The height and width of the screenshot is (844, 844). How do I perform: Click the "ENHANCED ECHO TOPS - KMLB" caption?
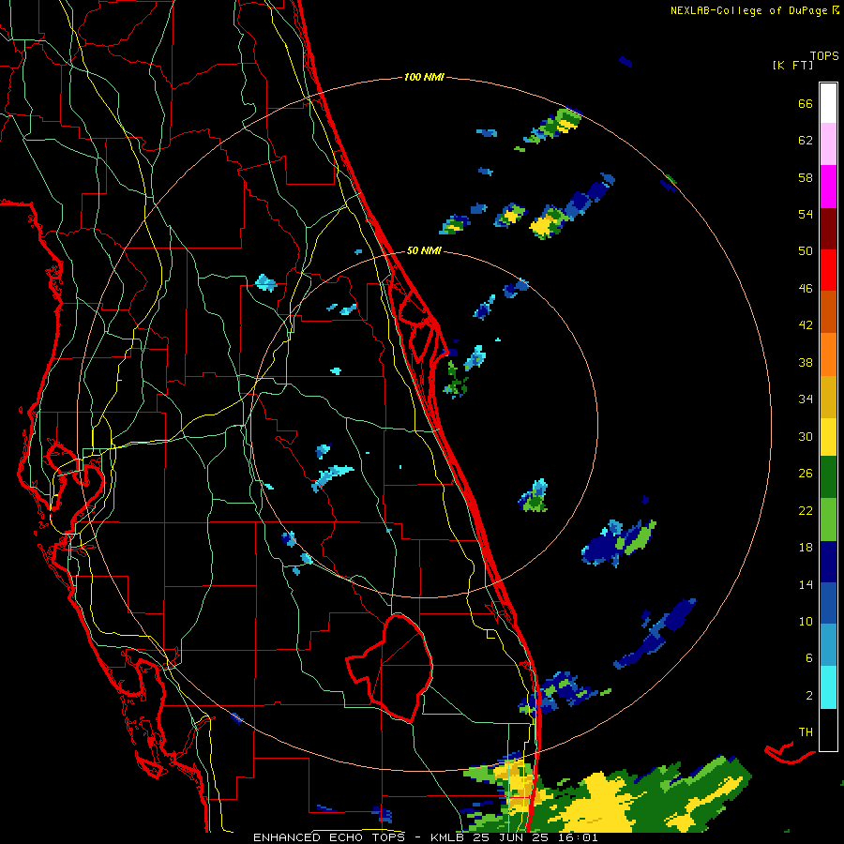point(358,837)
